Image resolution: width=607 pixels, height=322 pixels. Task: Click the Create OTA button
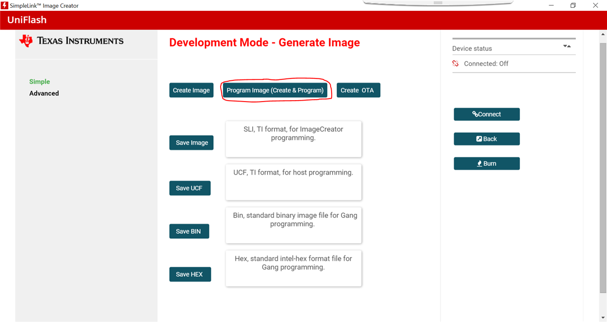point(358,90)
